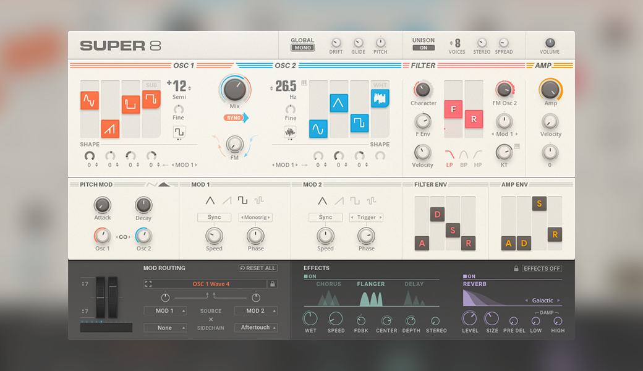643x371 pixels.
Task: Select the HP filter type
Action: [478, 159]
